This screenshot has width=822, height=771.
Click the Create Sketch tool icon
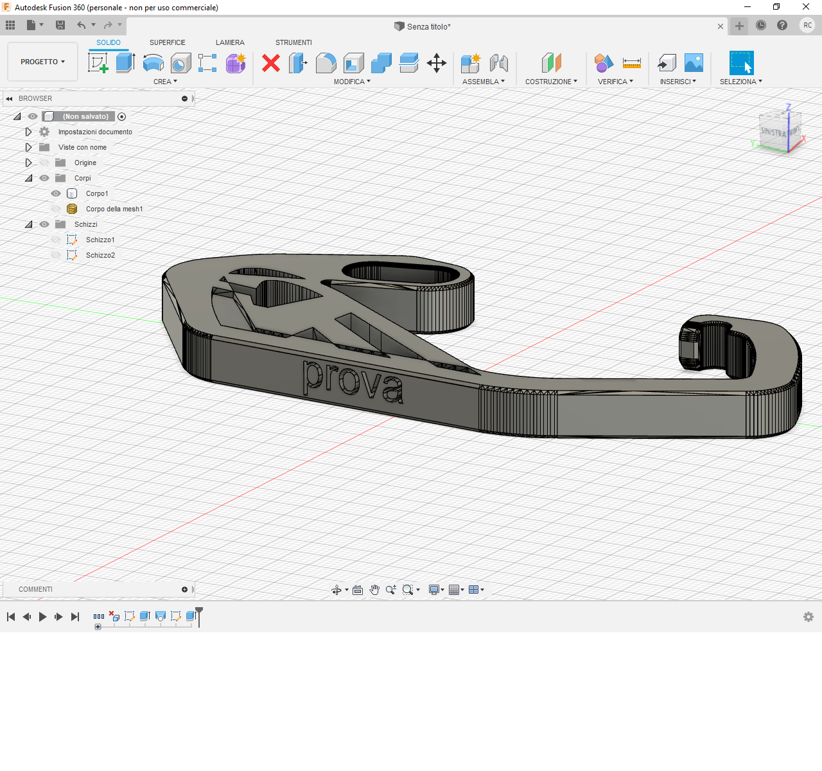(x=98, y=63)
